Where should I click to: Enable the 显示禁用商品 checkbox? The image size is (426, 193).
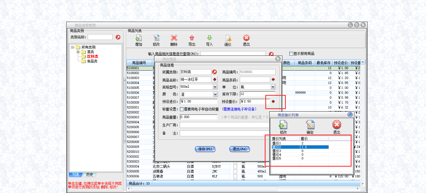(x=291, y=54)
